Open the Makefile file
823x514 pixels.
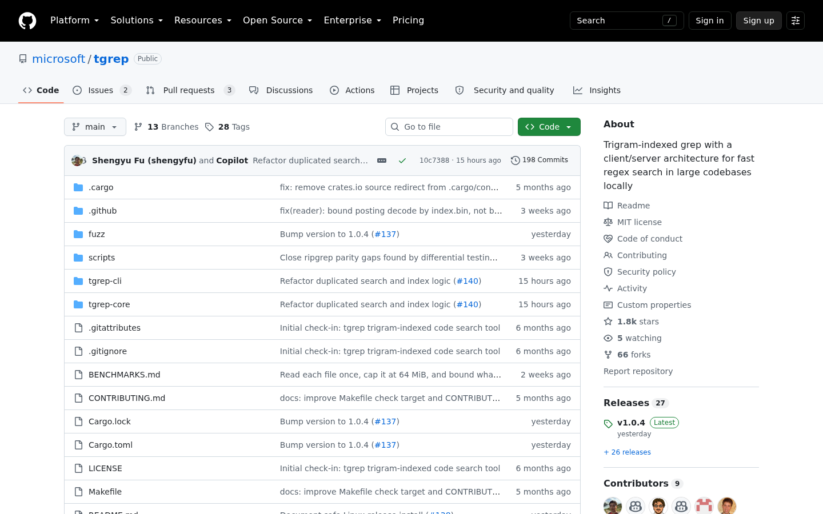tap(105, 492)
